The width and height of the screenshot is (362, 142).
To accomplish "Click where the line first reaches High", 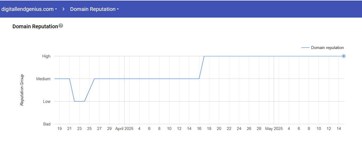I will (204, 56).
